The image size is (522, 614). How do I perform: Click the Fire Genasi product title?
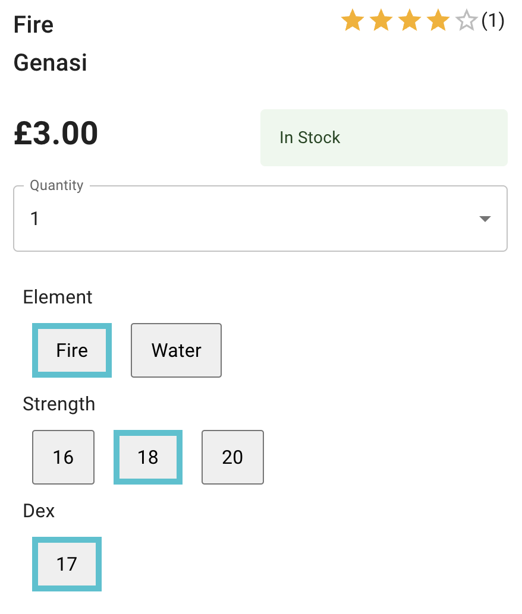51,43
